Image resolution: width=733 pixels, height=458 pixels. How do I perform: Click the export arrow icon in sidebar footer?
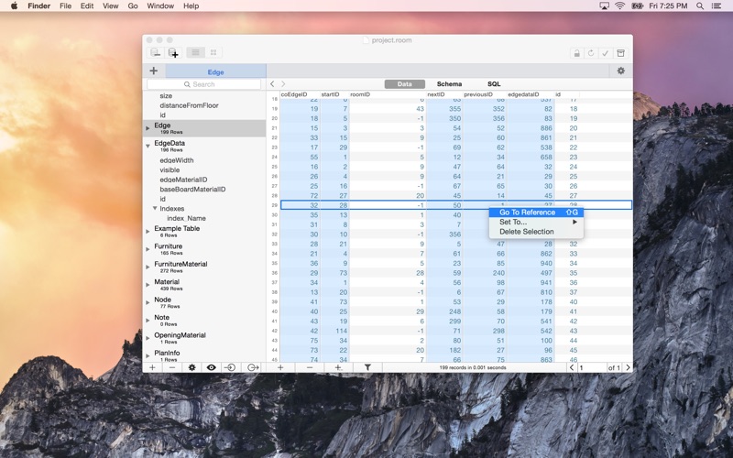pyautogui.click(x=253, y=367)
